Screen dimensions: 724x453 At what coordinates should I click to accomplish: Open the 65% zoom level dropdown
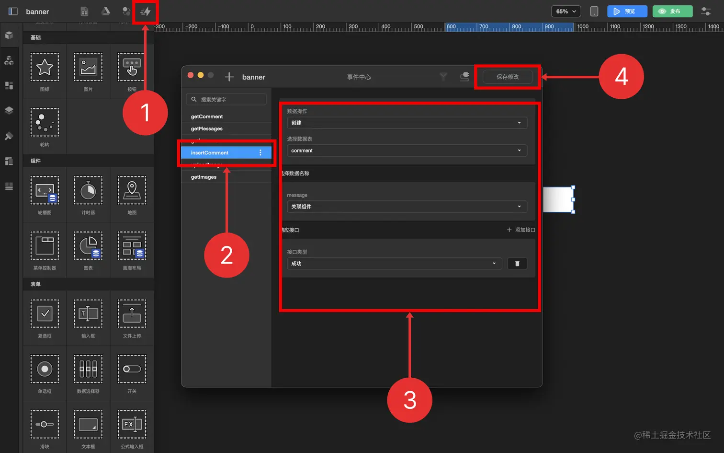coord(566,11)
